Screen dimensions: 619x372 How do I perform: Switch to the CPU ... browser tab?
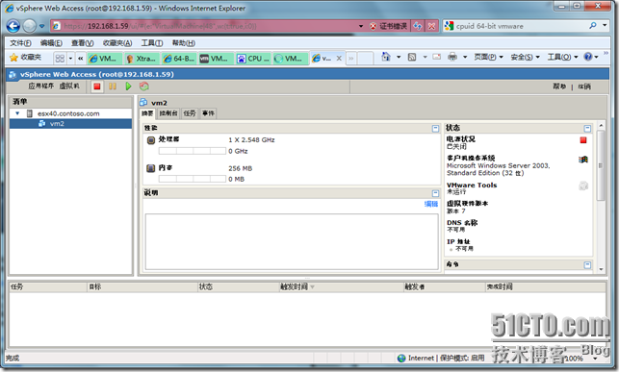coord(253,59)
